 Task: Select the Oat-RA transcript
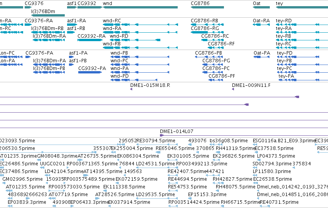(261, 25)
